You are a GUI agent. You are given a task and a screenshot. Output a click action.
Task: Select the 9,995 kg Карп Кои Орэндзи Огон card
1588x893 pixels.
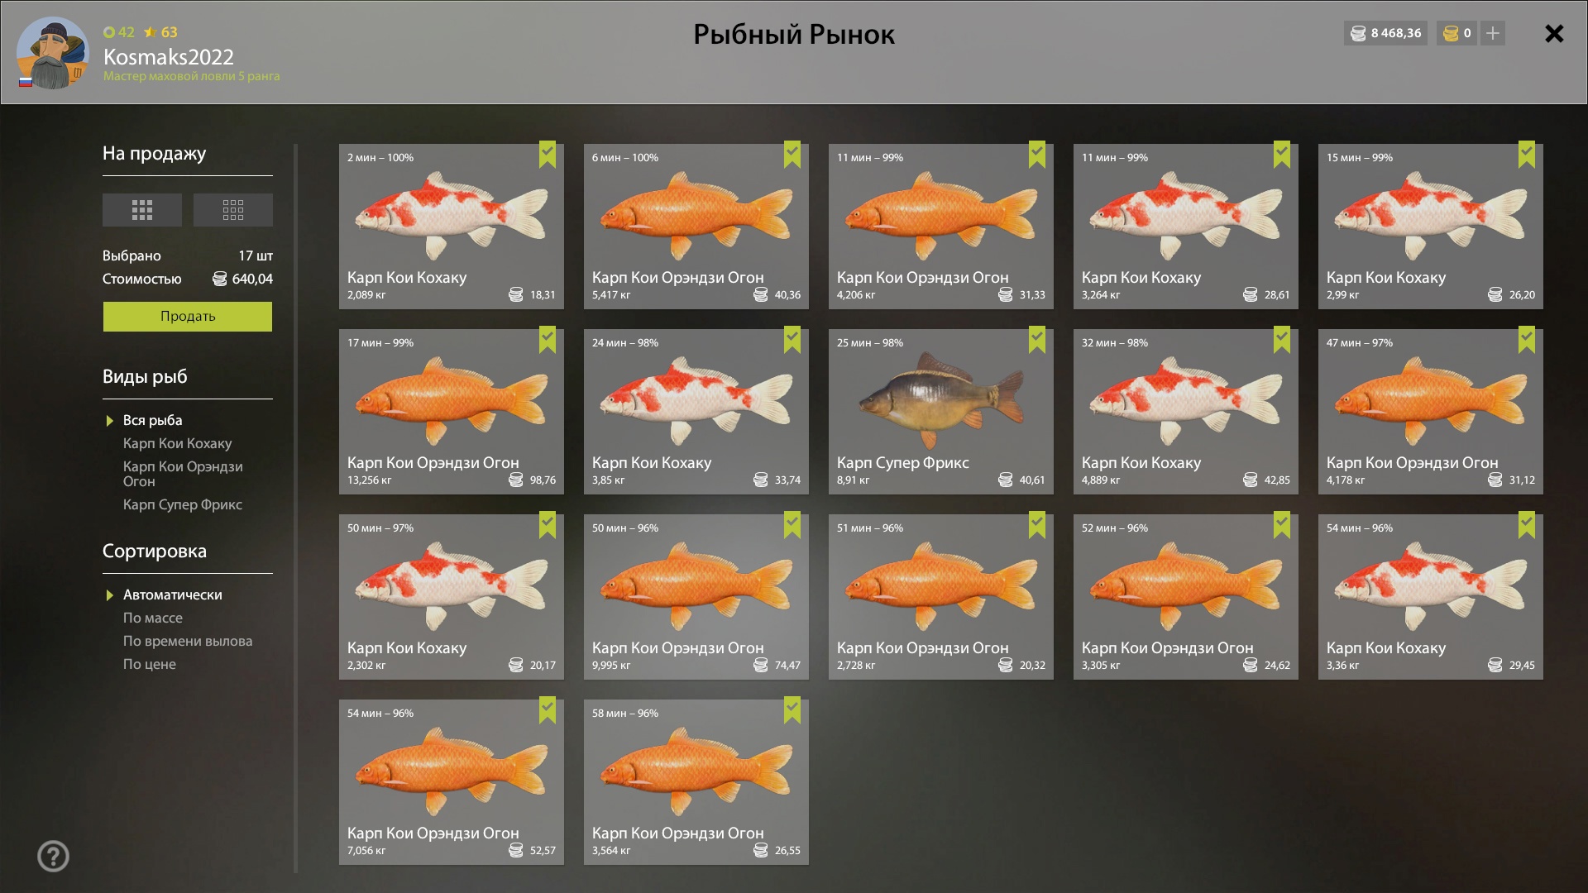click(696, 597)
